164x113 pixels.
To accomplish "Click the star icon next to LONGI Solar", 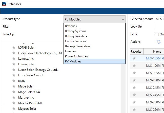I will click(x=14, y=48).
